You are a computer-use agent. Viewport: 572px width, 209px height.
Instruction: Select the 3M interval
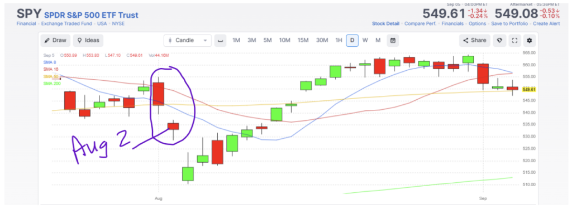pyautogui.click(x=252, y=41)
